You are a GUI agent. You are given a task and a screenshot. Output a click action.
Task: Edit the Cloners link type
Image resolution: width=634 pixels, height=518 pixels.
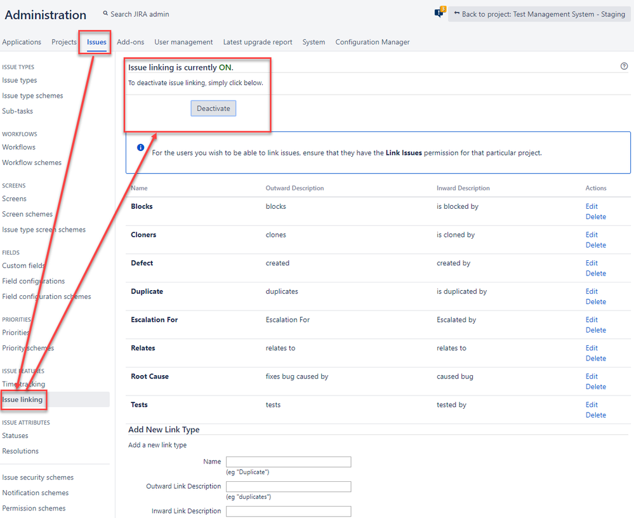[591, 234]
